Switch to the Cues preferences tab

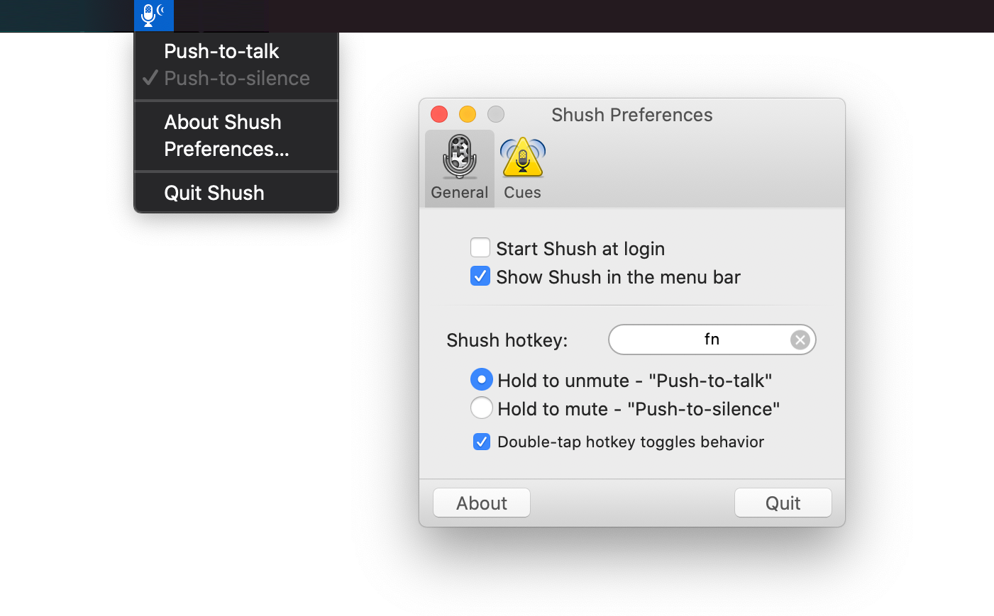coord(523,168)
